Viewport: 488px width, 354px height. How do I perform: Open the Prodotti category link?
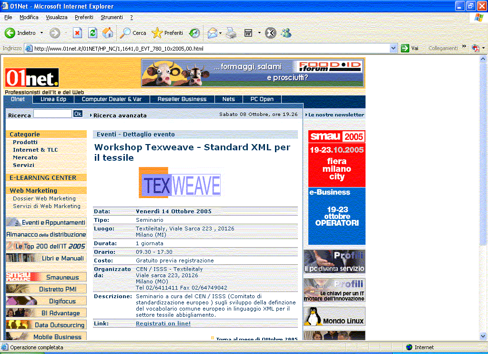point(25,142)
